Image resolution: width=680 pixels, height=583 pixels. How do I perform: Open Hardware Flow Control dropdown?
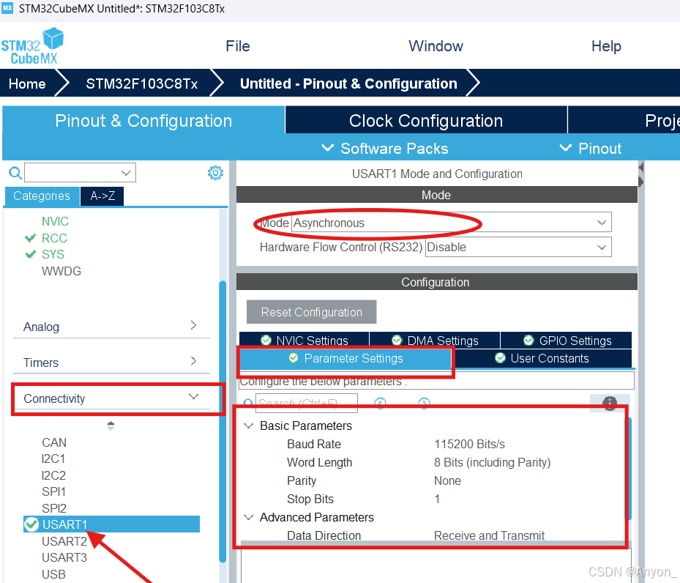pyautogui.click(x=518, y=247)
